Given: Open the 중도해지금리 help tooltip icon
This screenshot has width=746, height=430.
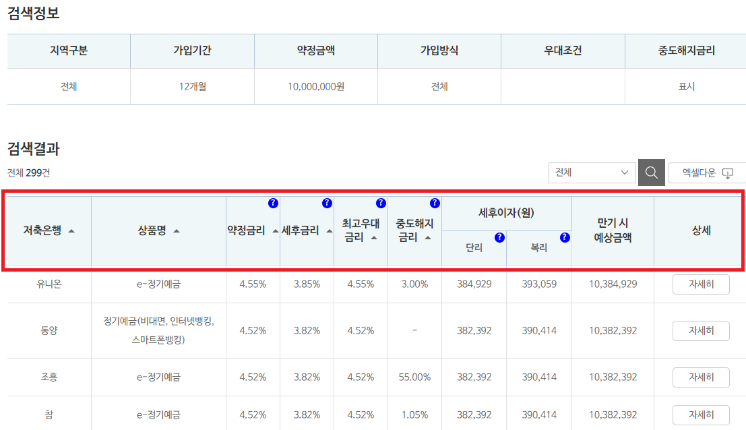Looking at the screenshot, I should click(x=435, y=202).
